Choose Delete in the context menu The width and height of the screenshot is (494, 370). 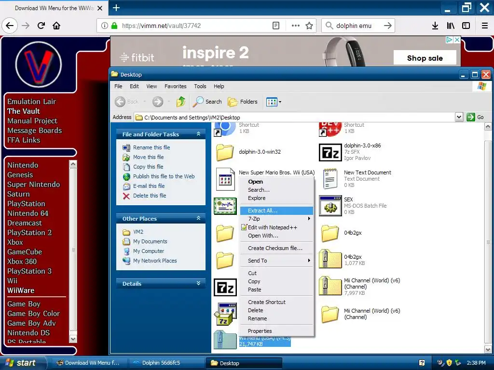276,310
